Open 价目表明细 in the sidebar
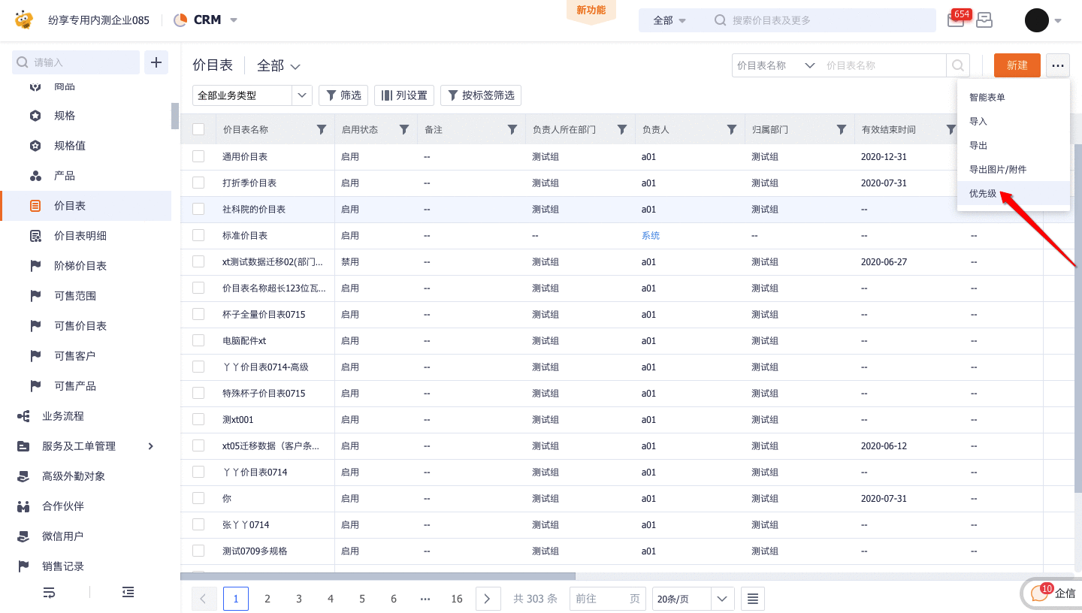 (x=80, y=236)
